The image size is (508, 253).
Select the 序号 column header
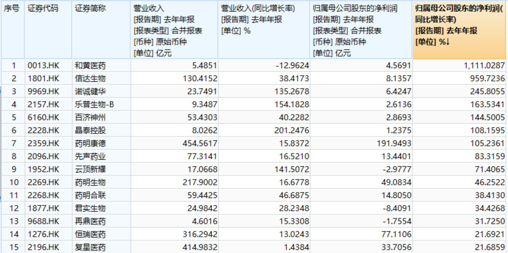[x=12, y=9]
